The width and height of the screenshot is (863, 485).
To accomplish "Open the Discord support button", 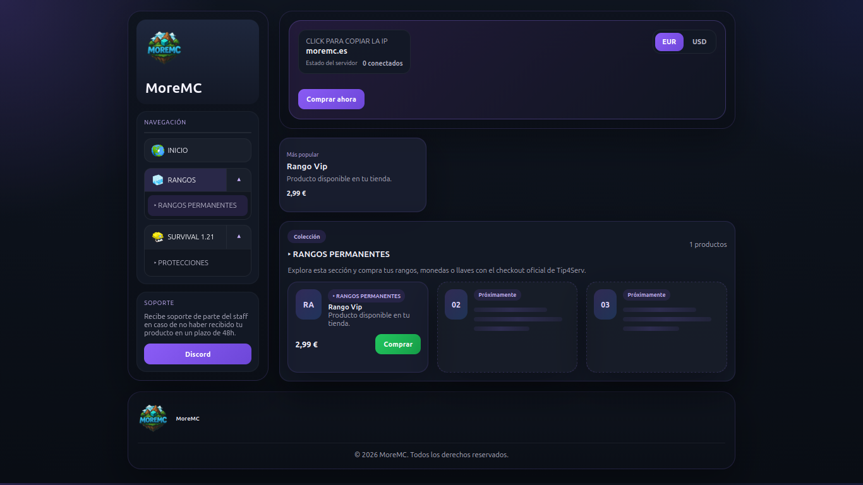I will coord(197,354).
